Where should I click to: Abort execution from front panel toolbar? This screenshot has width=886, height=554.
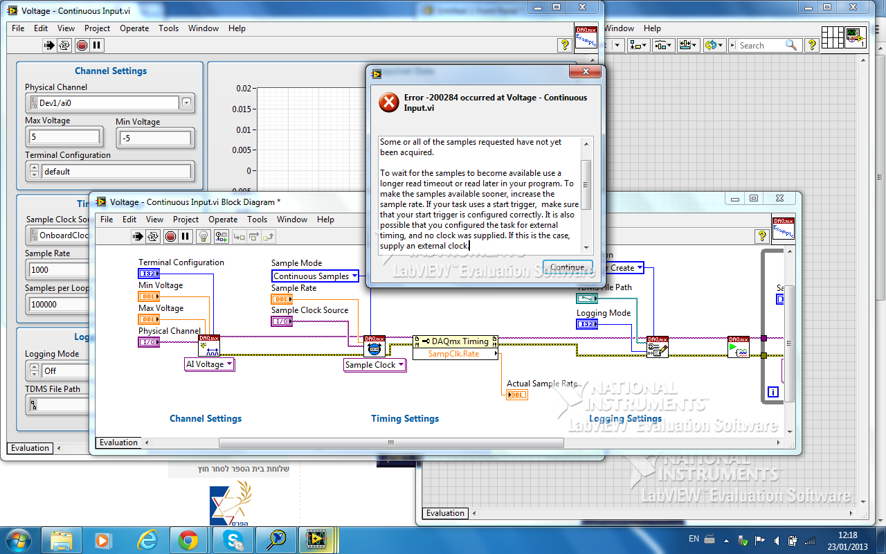pos(82,45)
